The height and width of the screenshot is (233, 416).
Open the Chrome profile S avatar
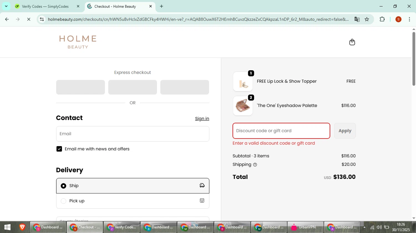click(399, 19)
